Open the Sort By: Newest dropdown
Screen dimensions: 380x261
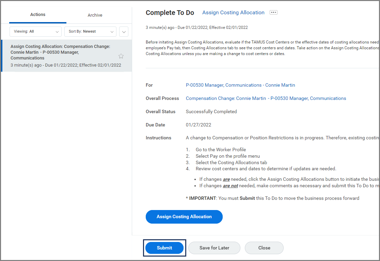tap(90, 32)
